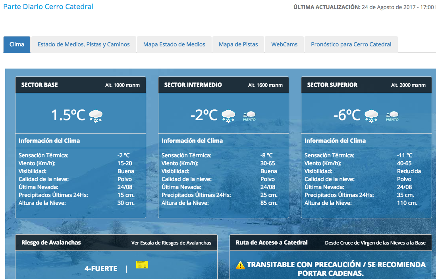Click the Viento wind icon in Sector Superior
This screenshot has height=279, width=436.
point(392,116)
